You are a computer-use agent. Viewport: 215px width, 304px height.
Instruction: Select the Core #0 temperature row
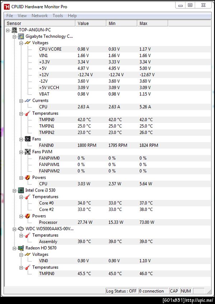(x=124, y=203)
